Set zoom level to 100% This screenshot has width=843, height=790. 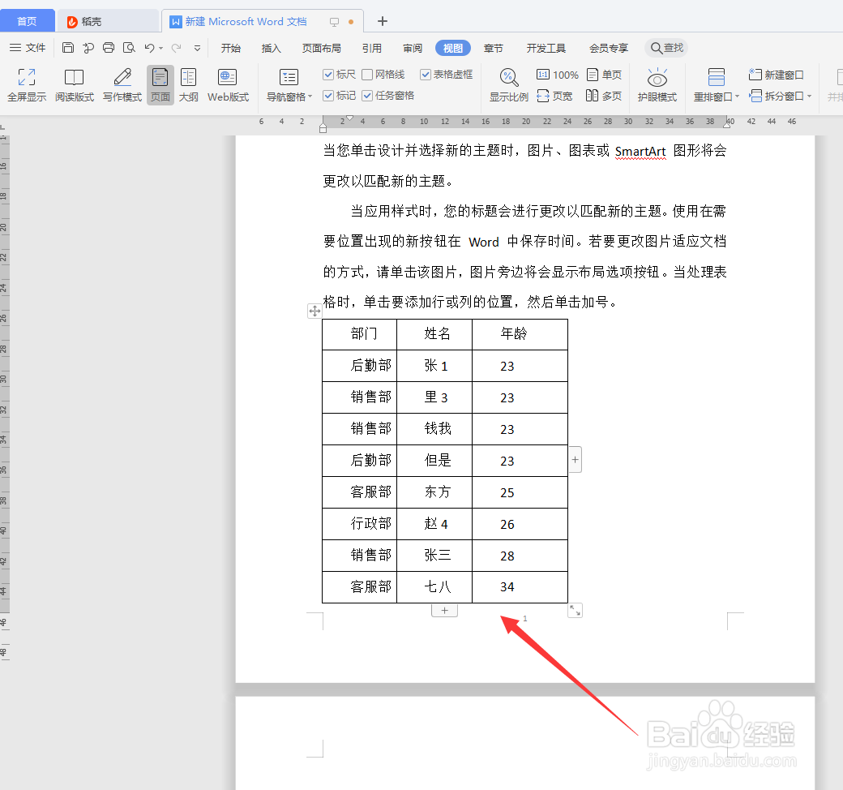pyautogui.click(x=557, y=74)
